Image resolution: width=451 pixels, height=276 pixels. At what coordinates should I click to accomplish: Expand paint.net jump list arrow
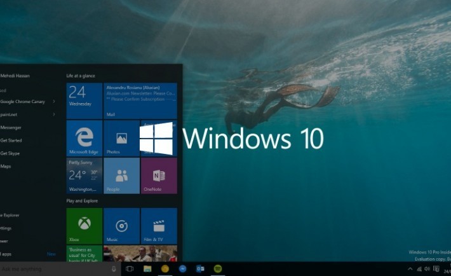(54, 114)
